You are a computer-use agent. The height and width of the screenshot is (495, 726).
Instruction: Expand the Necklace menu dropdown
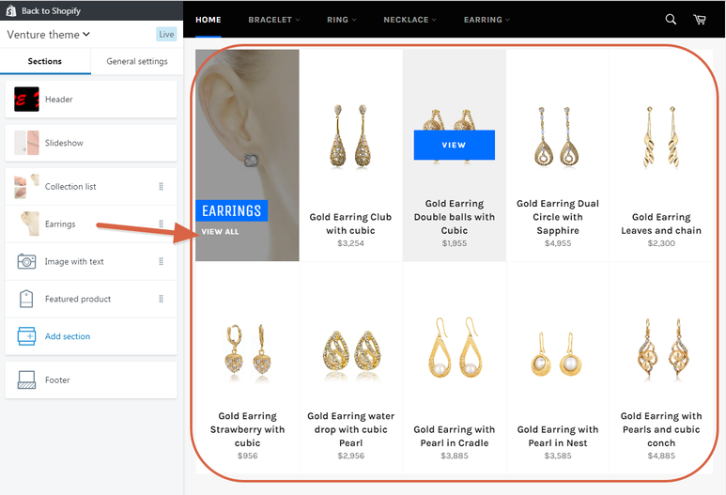click(x=409, y=20)
